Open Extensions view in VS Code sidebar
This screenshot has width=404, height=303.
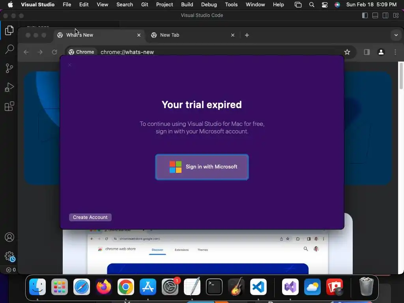(9, 106)
